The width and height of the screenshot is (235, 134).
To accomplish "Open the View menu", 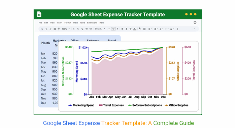I will coord(52,23).
